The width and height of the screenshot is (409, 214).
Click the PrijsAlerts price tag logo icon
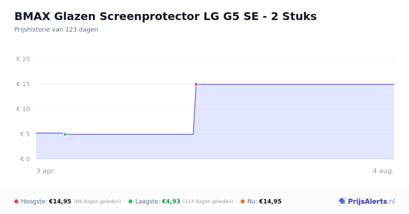(342, 201)
